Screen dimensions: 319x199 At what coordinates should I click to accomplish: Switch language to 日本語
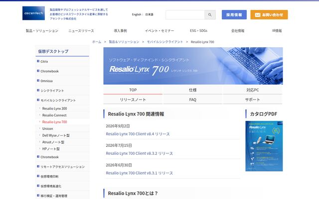coord(149,14)
